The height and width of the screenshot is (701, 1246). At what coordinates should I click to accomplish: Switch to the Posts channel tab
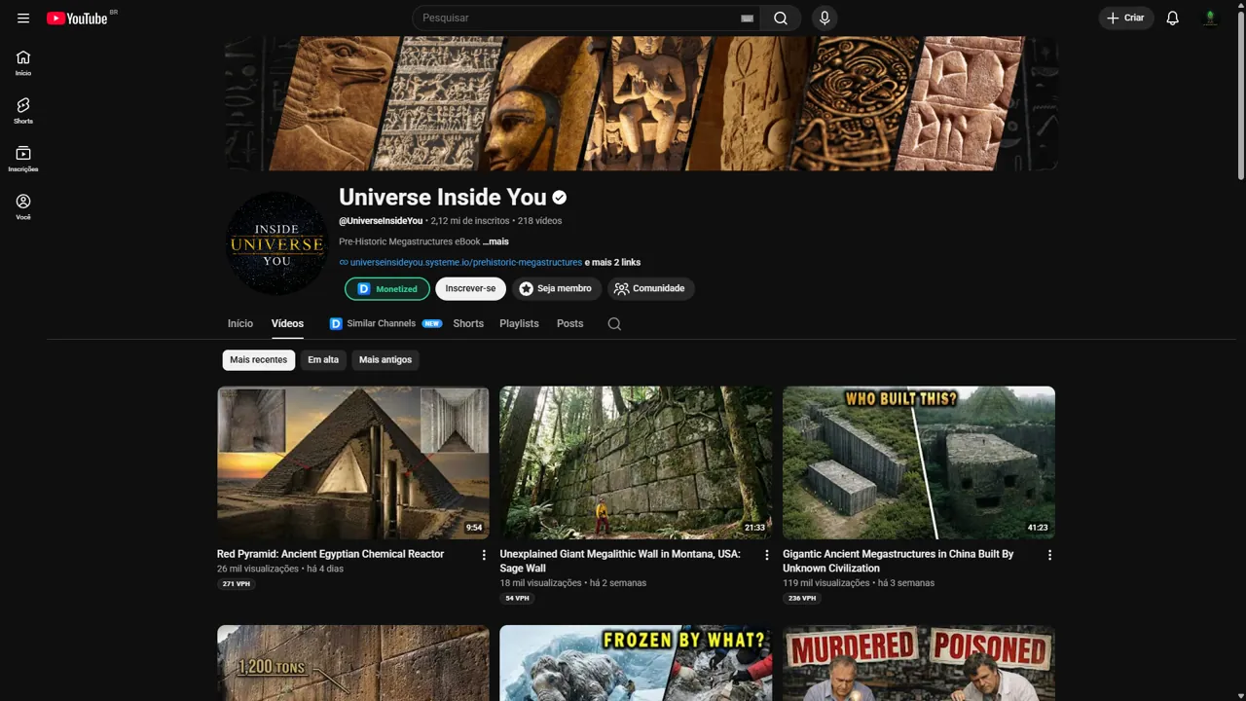click(x=570, y=323)
